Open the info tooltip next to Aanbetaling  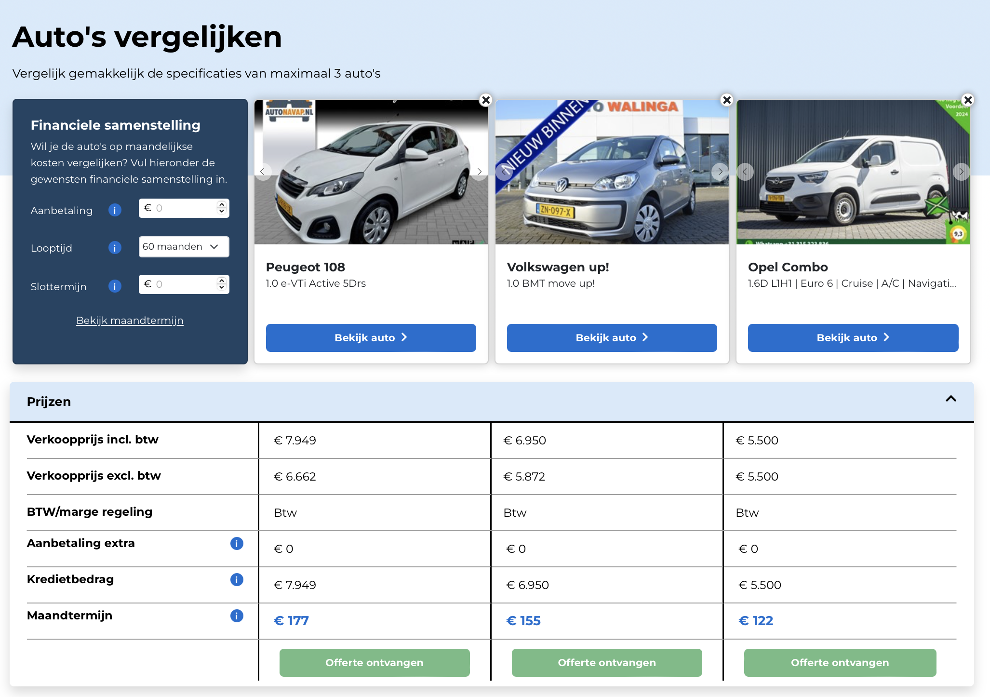coord(115,210)
